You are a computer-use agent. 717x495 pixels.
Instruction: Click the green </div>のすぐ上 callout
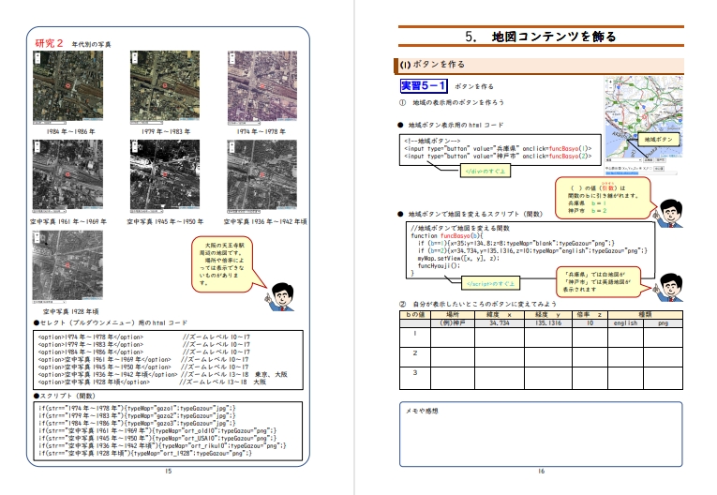(485, 172)
